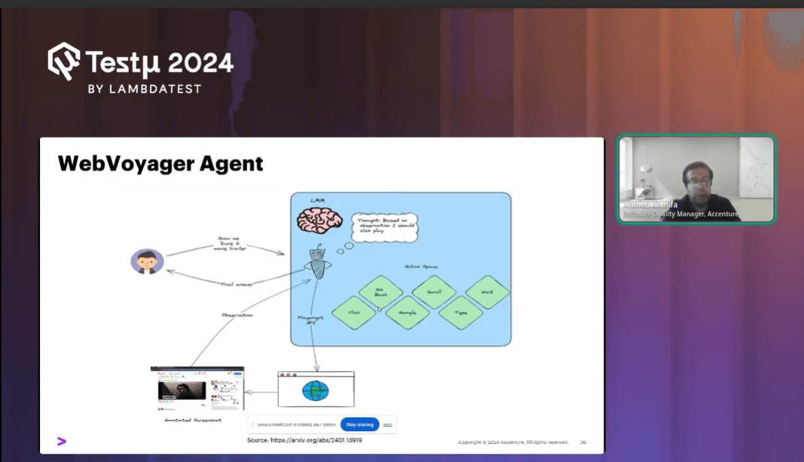Click the Annotated Screenshot preview image
The image size is (804, 462).
tap(197, 388)
